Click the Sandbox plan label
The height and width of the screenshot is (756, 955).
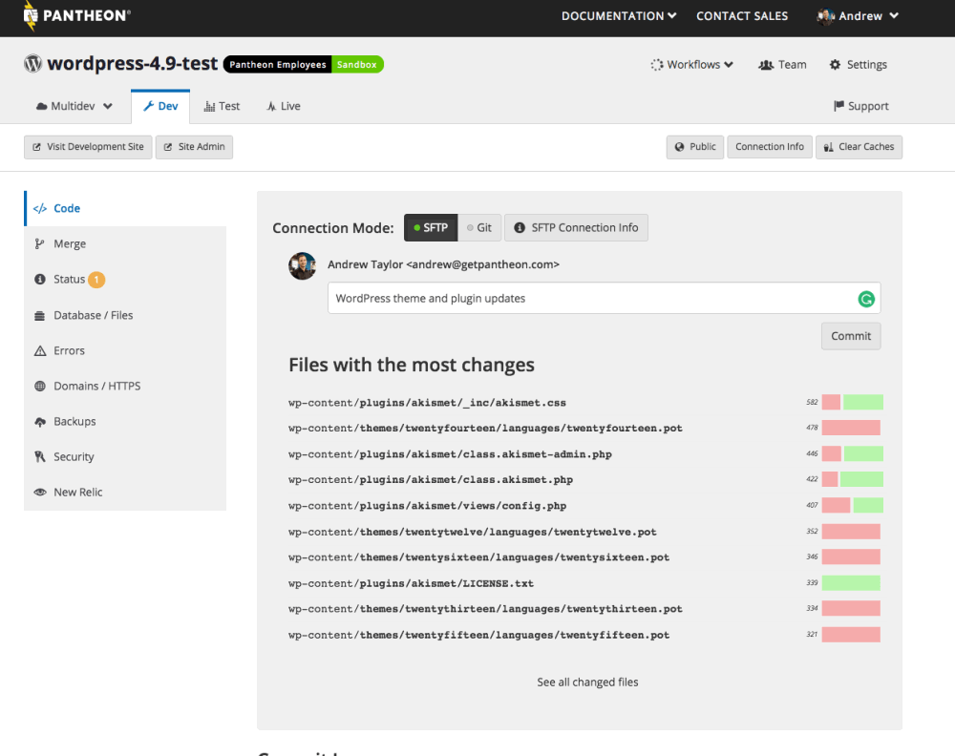(x=357, y=65)
